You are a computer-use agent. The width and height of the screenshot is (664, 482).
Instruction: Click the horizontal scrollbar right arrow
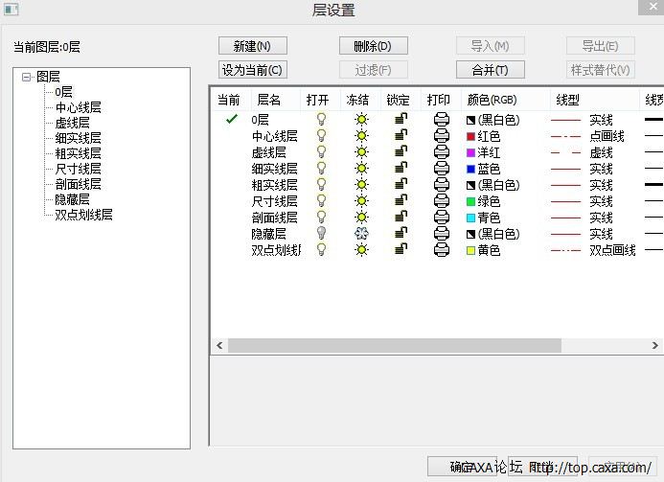657,345
